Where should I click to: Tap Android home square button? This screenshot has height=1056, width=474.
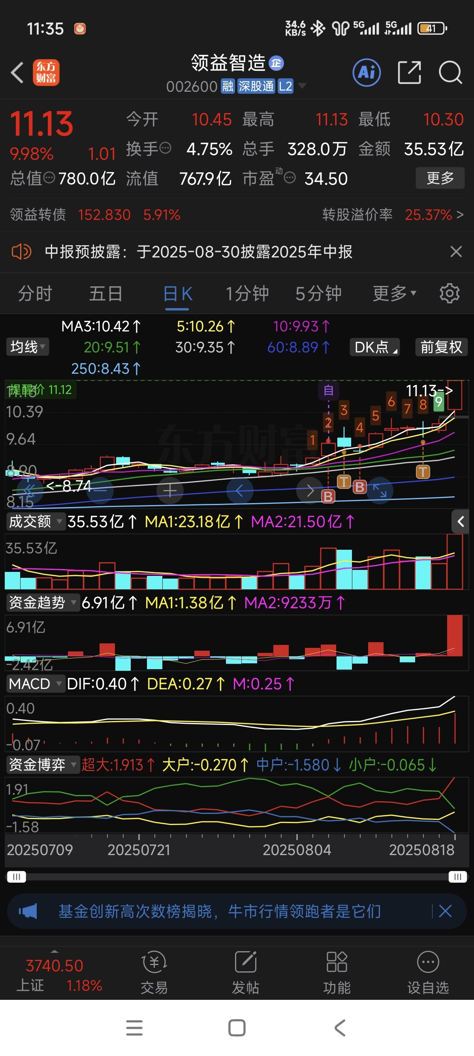[237, 1028]
